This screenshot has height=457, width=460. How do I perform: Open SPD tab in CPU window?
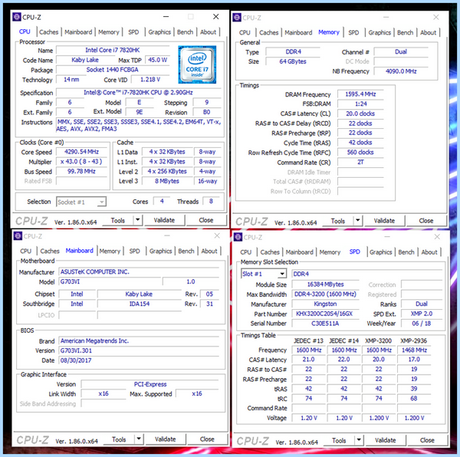133,32
